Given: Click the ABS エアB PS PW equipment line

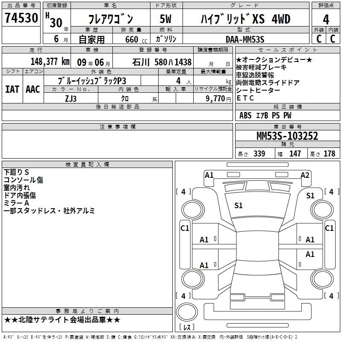Looking at the screenshot, I should click(265, 115).
